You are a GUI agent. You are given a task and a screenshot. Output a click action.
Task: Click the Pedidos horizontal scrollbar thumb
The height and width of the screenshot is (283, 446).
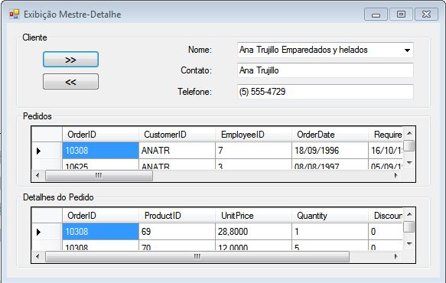click(99, 175)
